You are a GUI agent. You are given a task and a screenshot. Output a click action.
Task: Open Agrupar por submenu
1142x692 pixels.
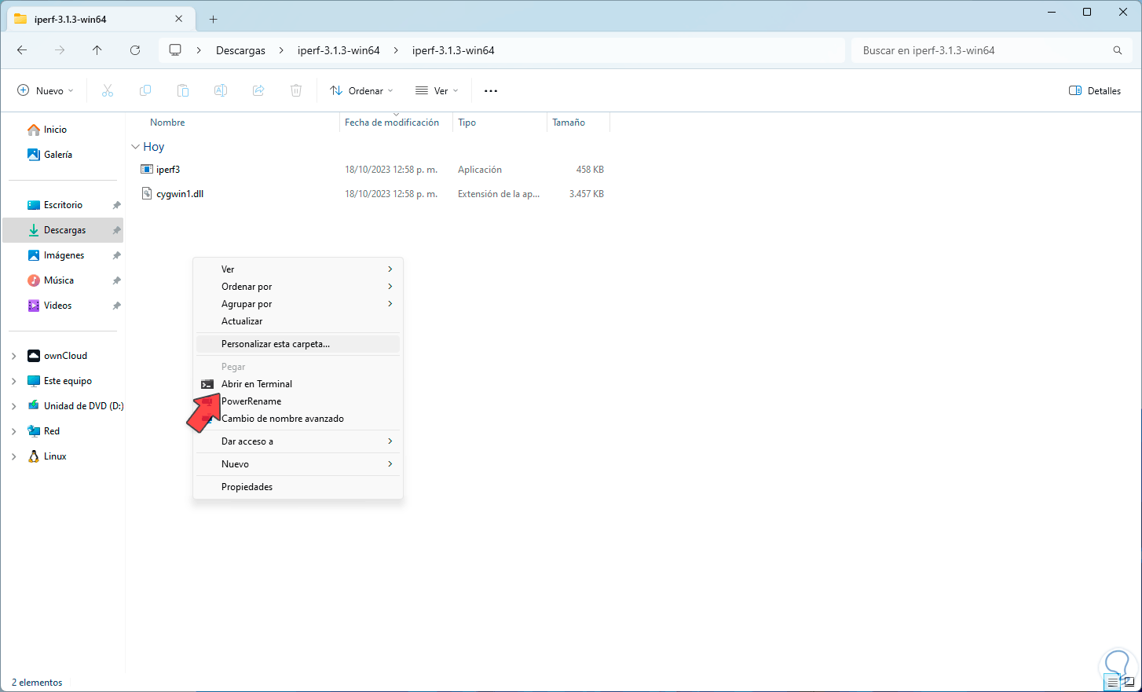pos(298,304)
